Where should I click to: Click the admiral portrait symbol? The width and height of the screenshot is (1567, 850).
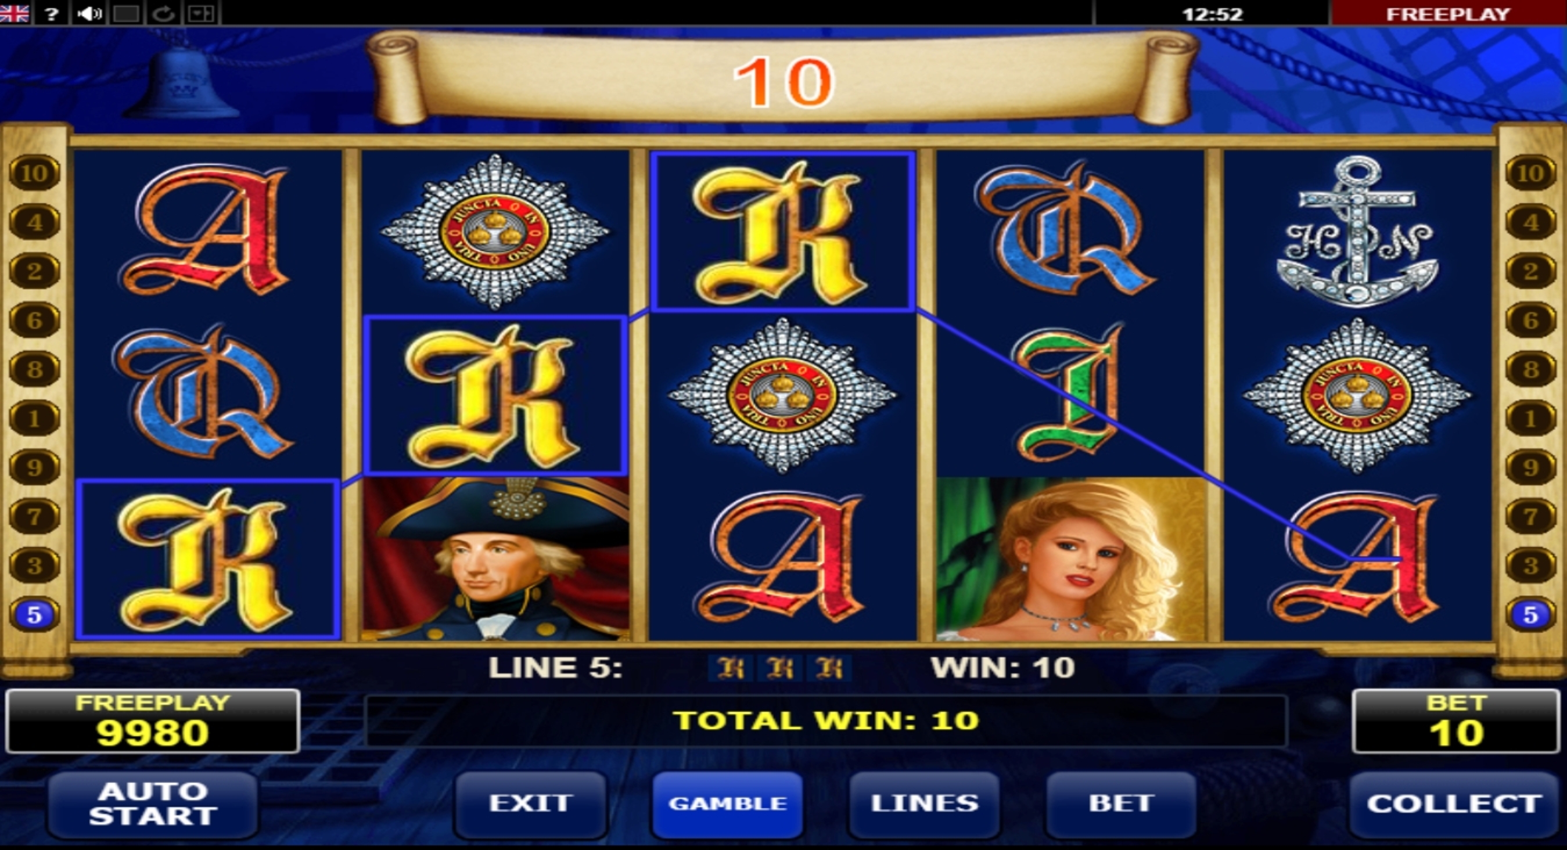[x=496, y=559]
